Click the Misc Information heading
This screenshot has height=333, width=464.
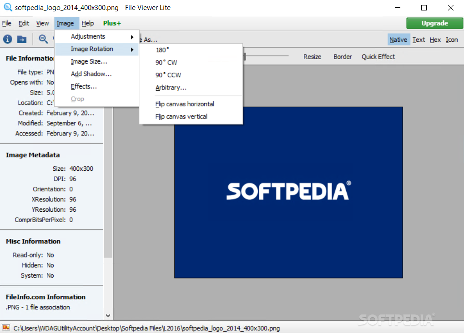click(33, 241)
